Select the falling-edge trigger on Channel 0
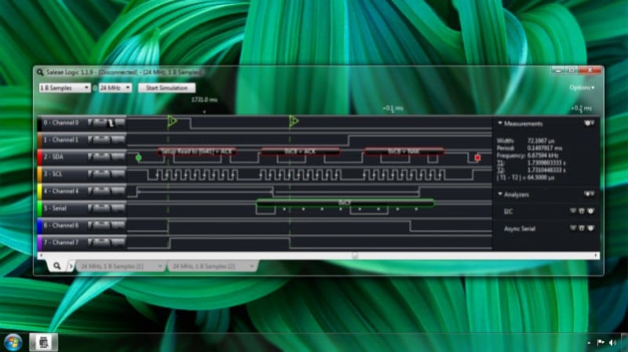 (111, 123)
